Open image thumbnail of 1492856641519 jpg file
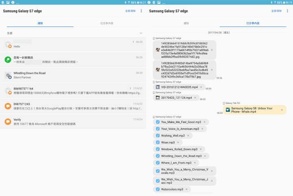 click(158, 50)
